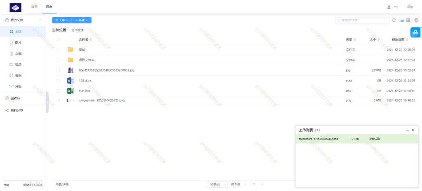Open the 视频 category

[23, 65]
